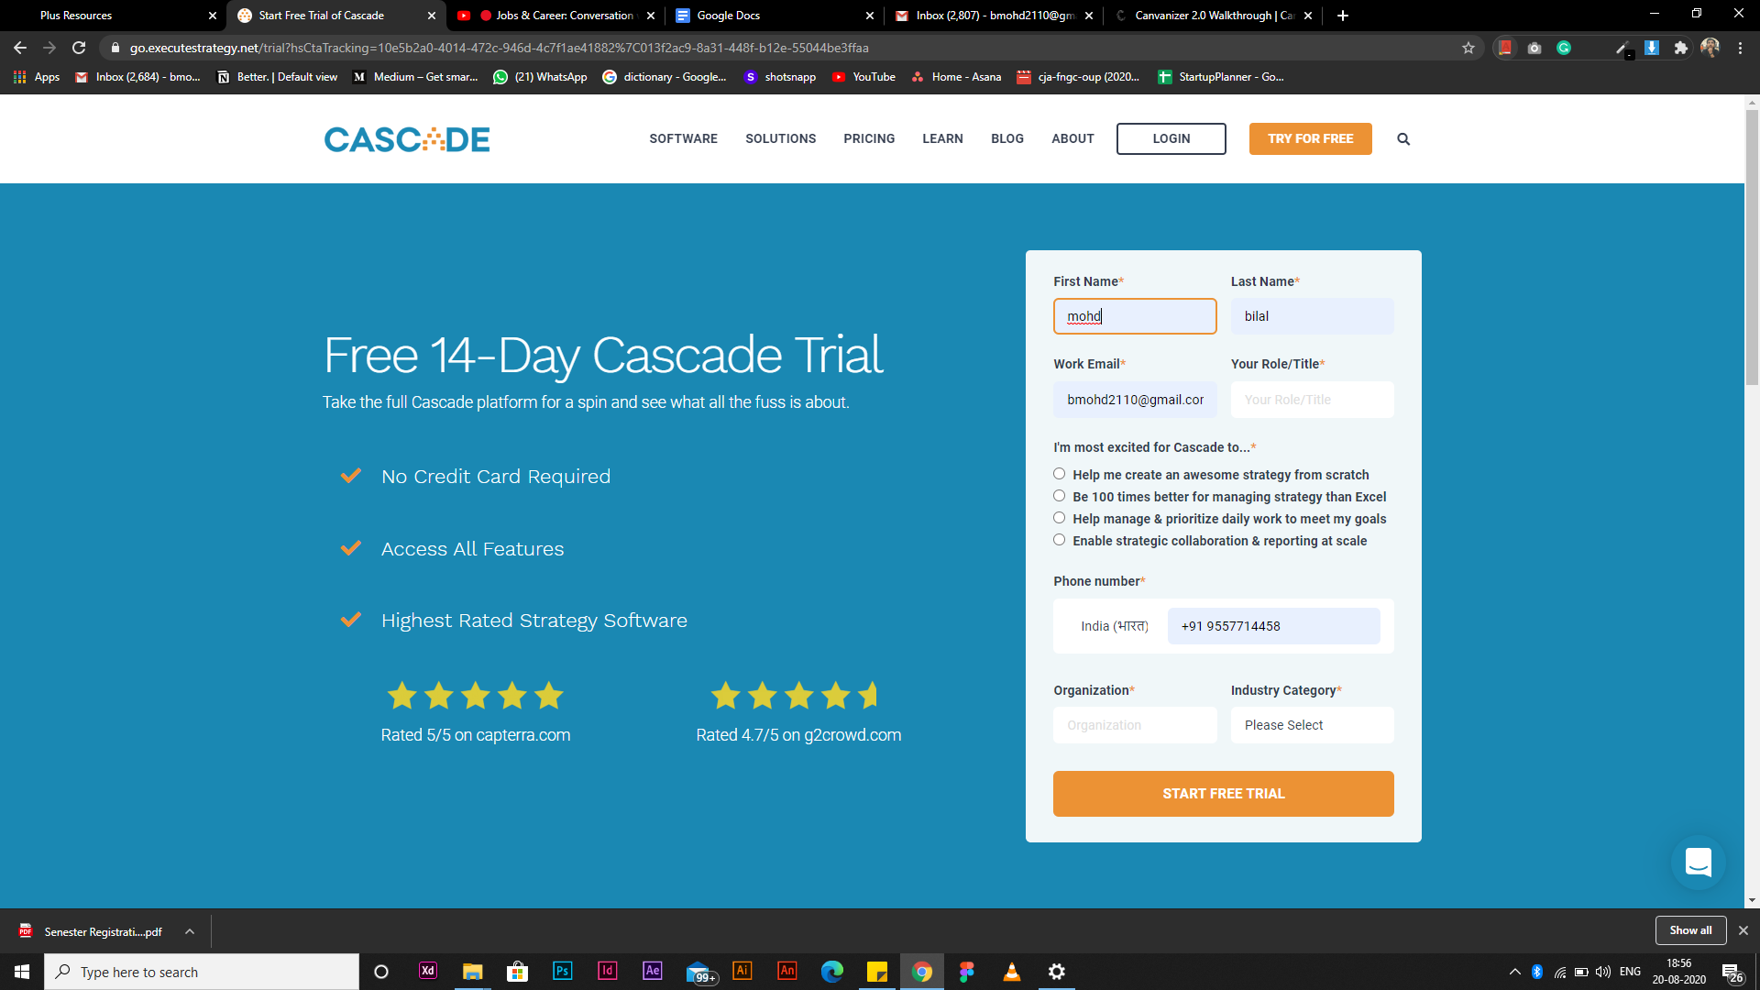This screenshot has height=990, width=1760.
Task: Launch Adobe InDesign from the taskbar
Action: tap(608, 972)
